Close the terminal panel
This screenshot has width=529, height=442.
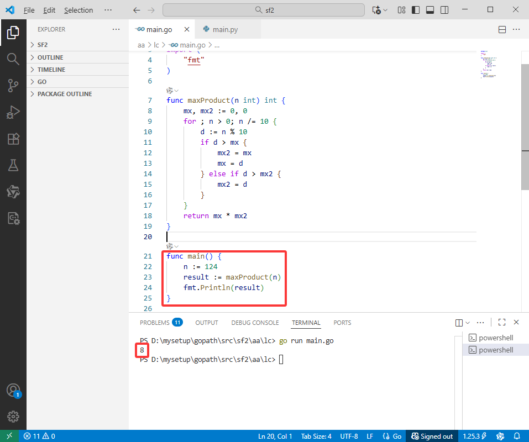516,322
